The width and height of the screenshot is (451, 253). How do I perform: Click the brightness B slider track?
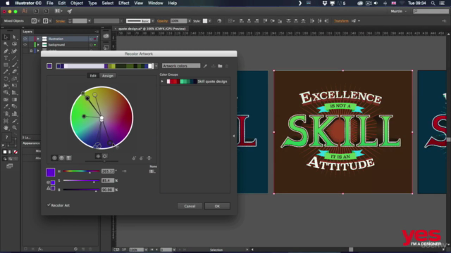[x=81, y=190]
